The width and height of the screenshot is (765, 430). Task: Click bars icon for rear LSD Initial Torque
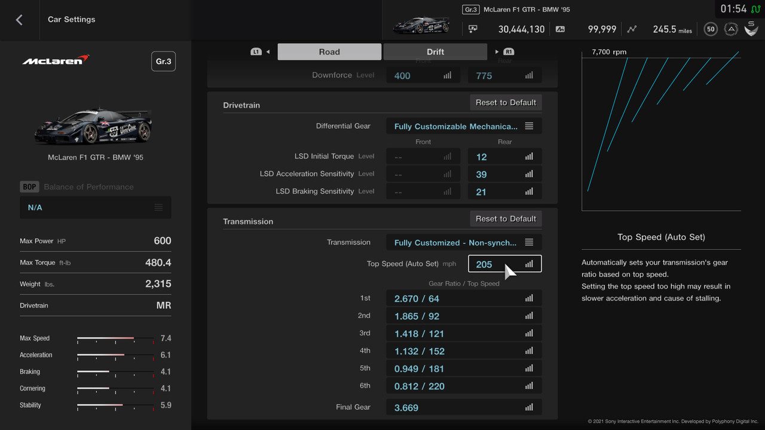(x=529, y=156)
